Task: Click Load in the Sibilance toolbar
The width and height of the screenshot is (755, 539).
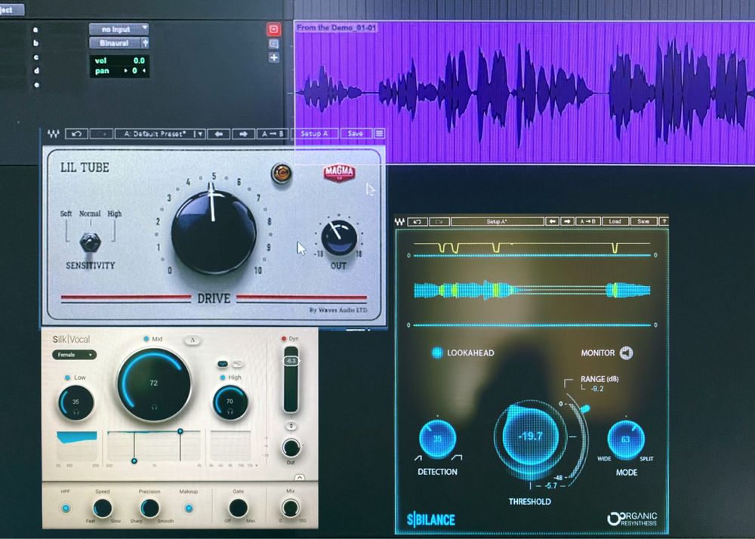Action: [615, 221]
